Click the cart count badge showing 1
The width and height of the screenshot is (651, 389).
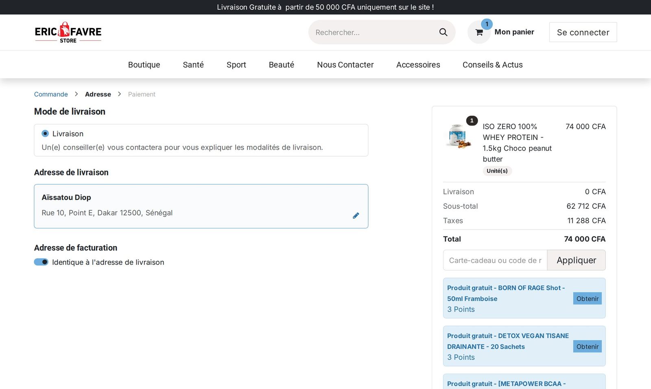(487, 24)
